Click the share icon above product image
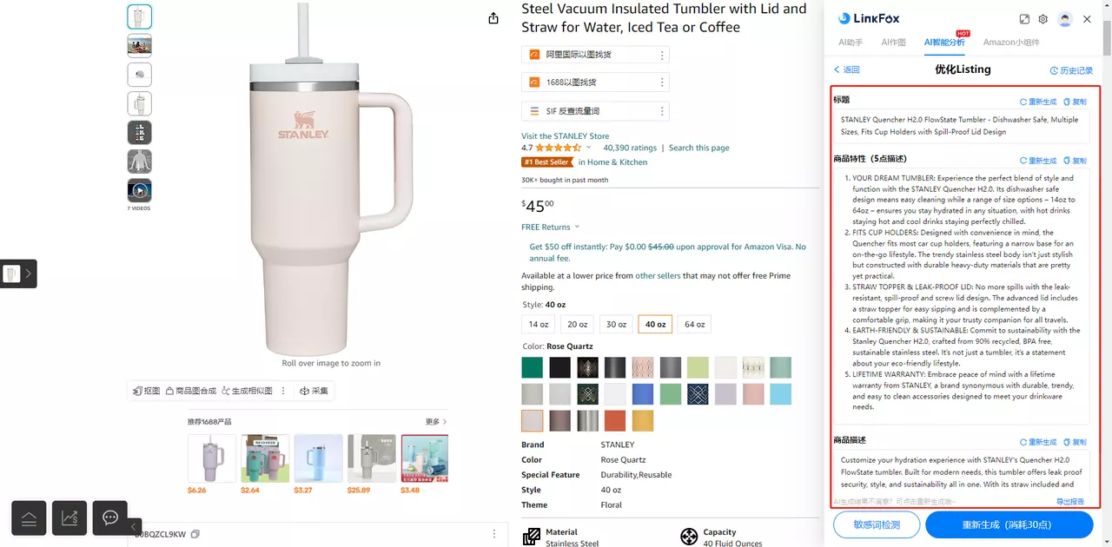Screen dimensions: 1112x547 493,18
